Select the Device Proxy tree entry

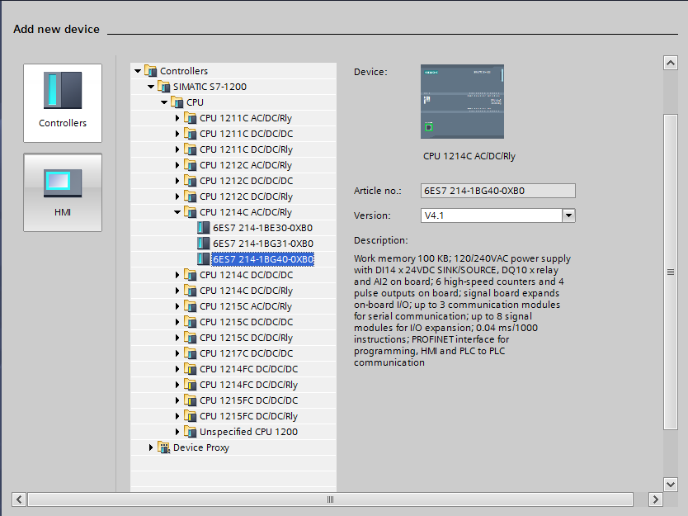tap(201, 447)
